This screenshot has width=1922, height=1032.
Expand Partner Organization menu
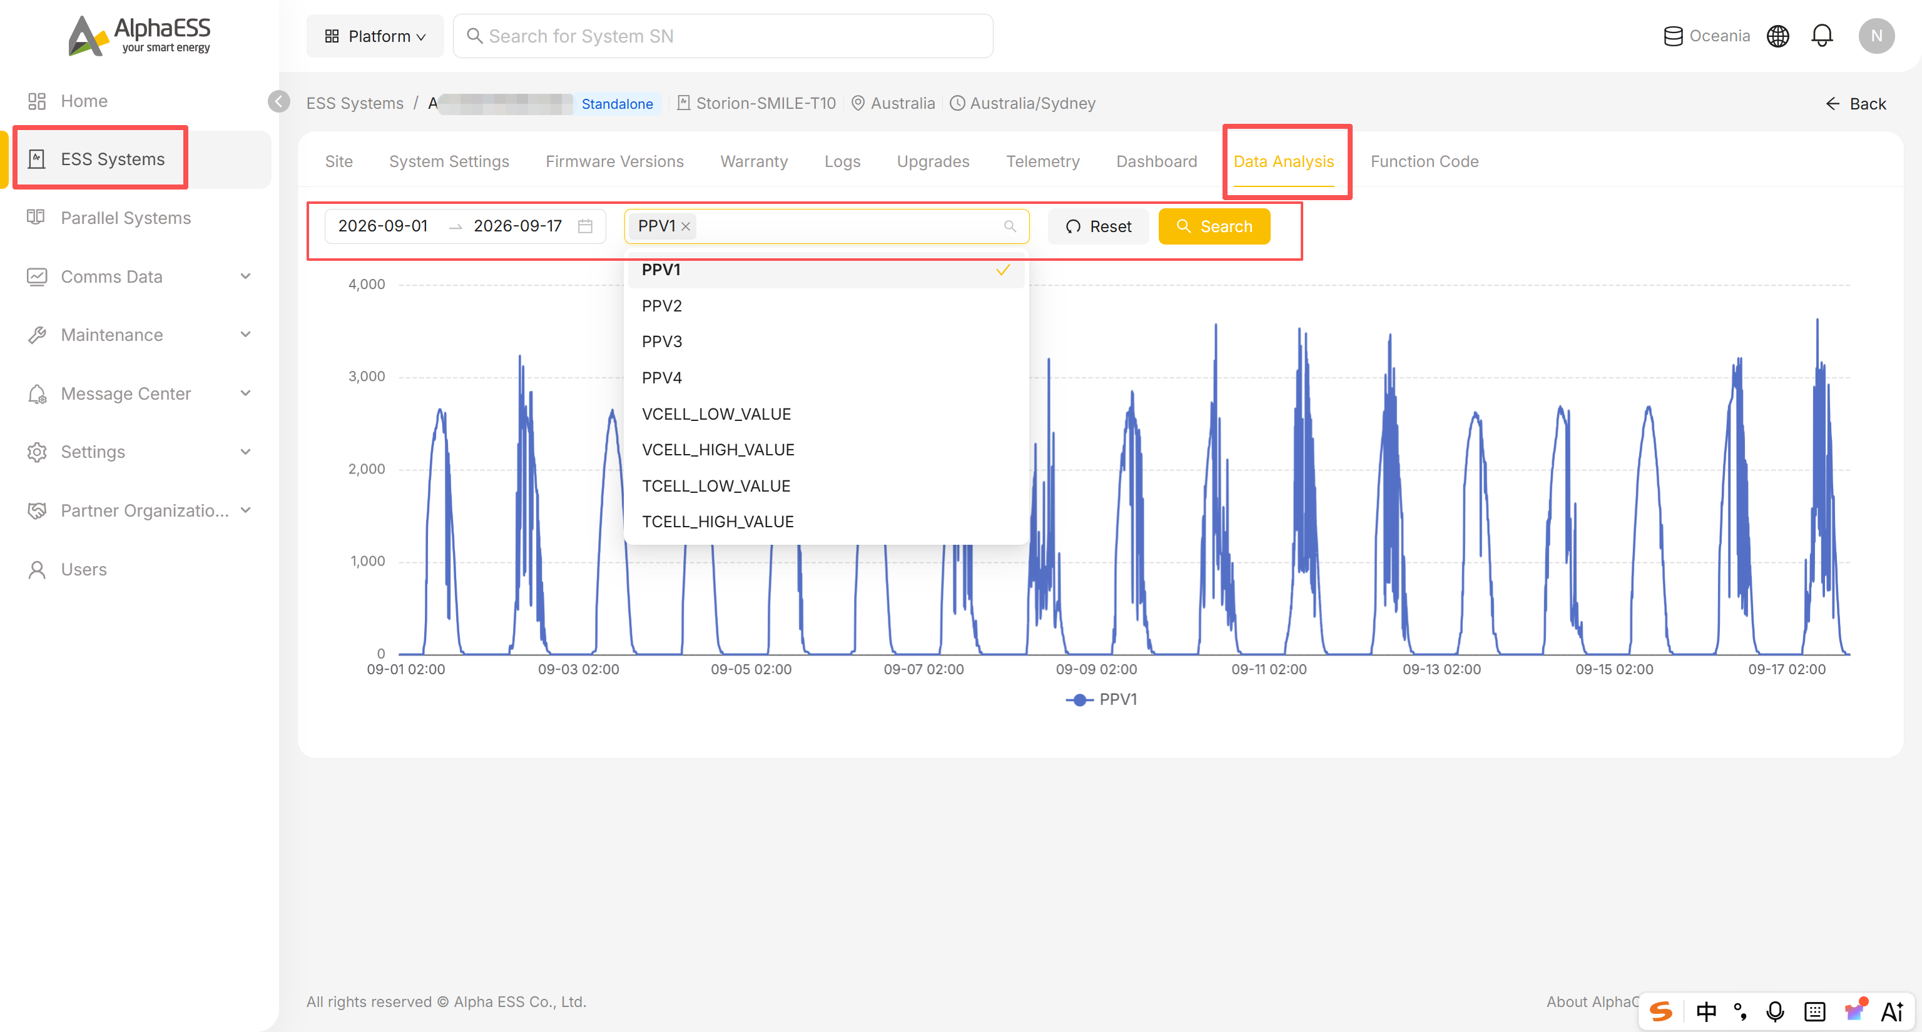(141, 511)
